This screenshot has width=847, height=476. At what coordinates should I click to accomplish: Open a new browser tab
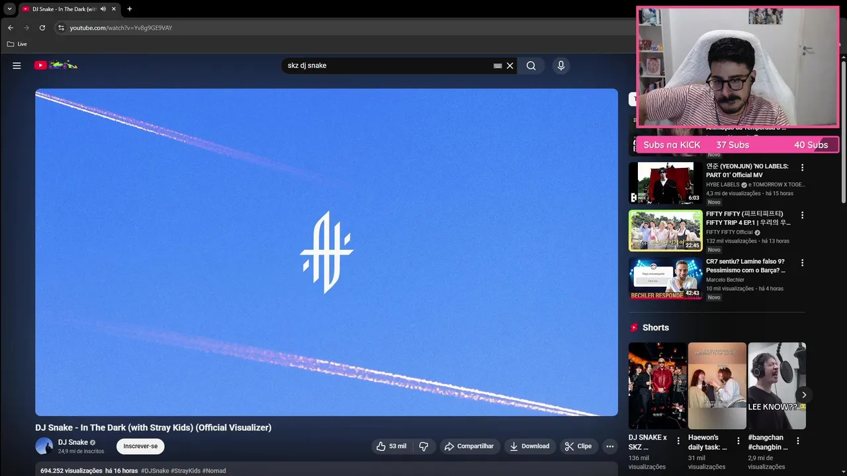(x=130, y=9)
